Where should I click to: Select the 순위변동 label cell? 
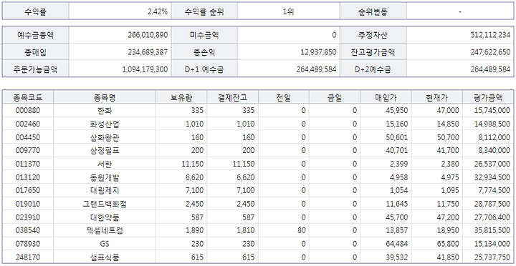pos(373,12)
